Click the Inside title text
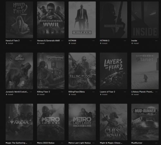 click(134, 41)
